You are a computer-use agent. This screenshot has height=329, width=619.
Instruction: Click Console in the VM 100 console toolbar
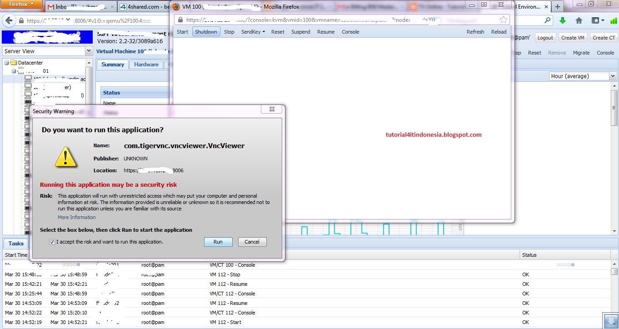pos(350,32)
